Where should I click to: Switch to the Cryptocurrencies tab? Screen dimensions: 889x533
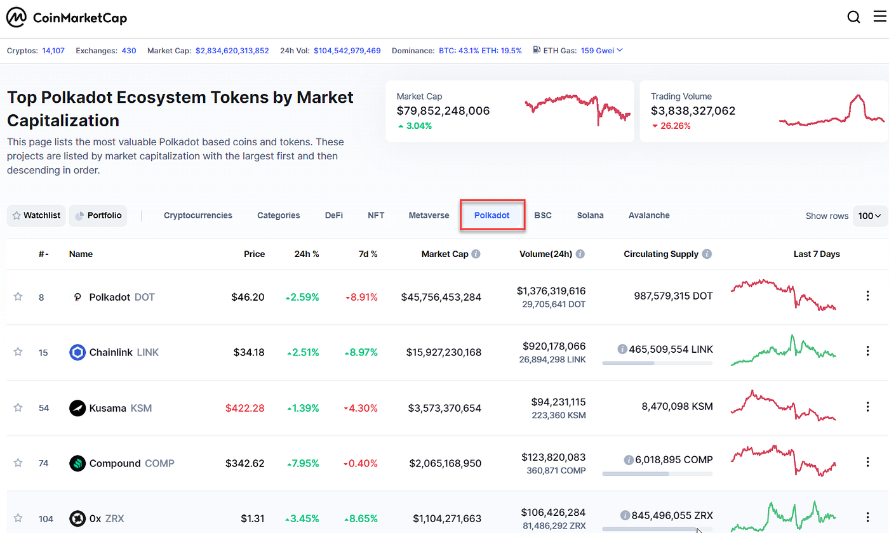(x=198, y=216)
